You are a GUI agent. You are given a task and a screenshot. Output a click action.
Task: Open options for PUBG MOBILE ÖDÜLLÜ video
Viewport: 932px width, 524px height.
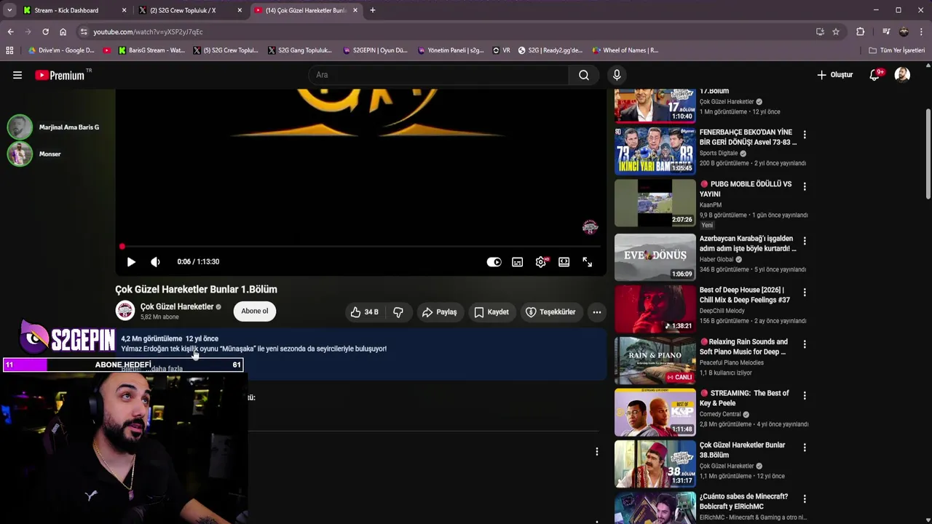(x=805, y=186)
